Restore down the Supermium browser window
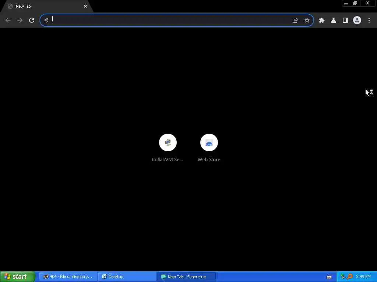Image resolution: width=377 pixels, height=282 pixels. (355, 3)
